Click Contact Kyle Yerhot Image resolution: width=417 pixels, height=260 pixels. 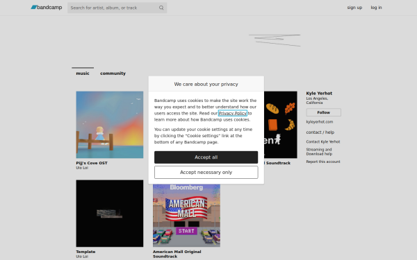[x=323, y=141]
